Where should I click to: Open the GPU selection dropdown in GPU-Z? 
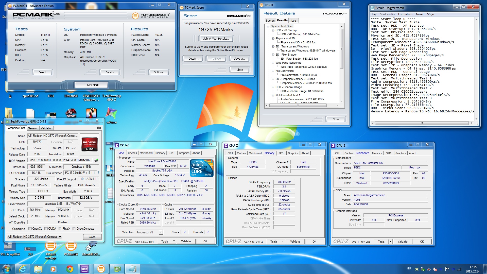click(34, 237)
